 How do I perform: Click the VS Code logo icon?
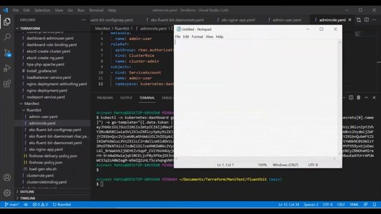click(5, 10)
